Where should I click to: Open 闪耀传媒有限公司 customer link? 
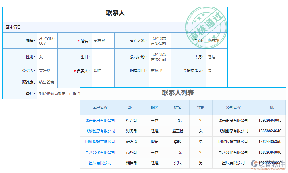tap(100, 142)
